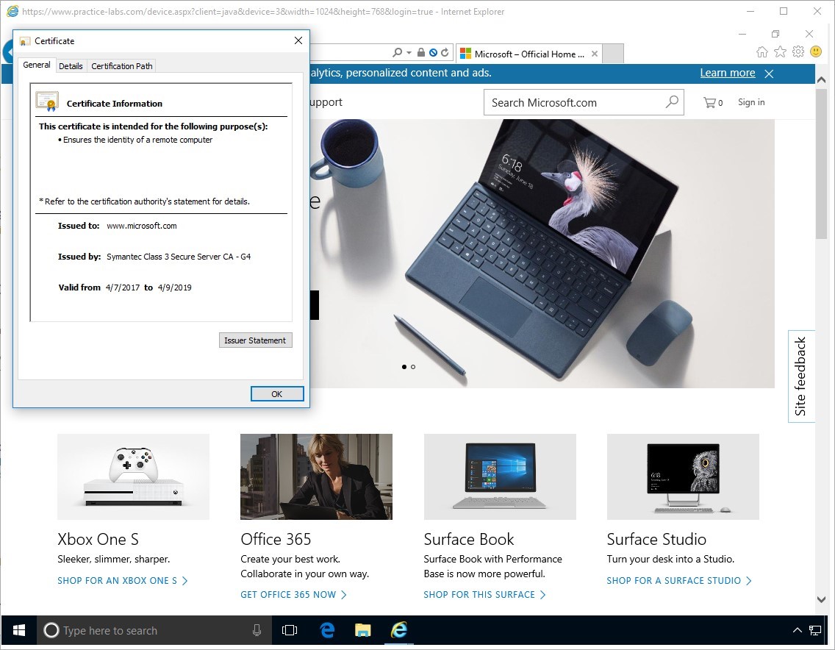Open the Certification Path tab
This screenshot has height=650, width=835.
pyautogui.click(x=122, y=66)
